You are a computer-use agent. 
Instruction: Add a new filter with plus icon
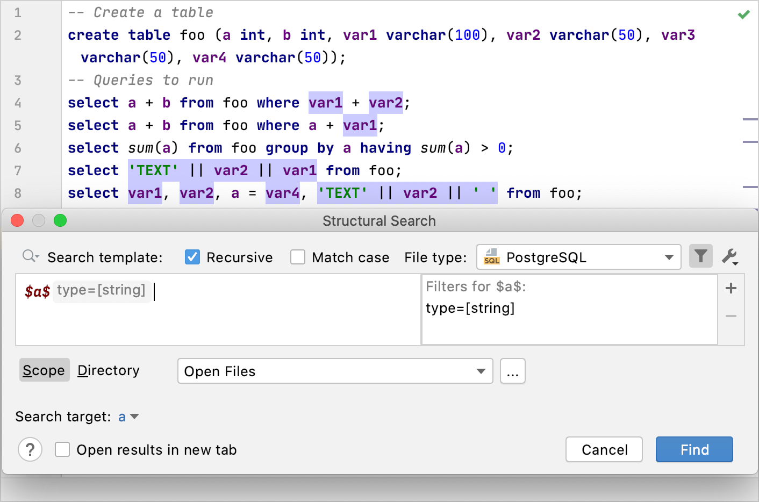pyautogui.click(x=731, y=288)
